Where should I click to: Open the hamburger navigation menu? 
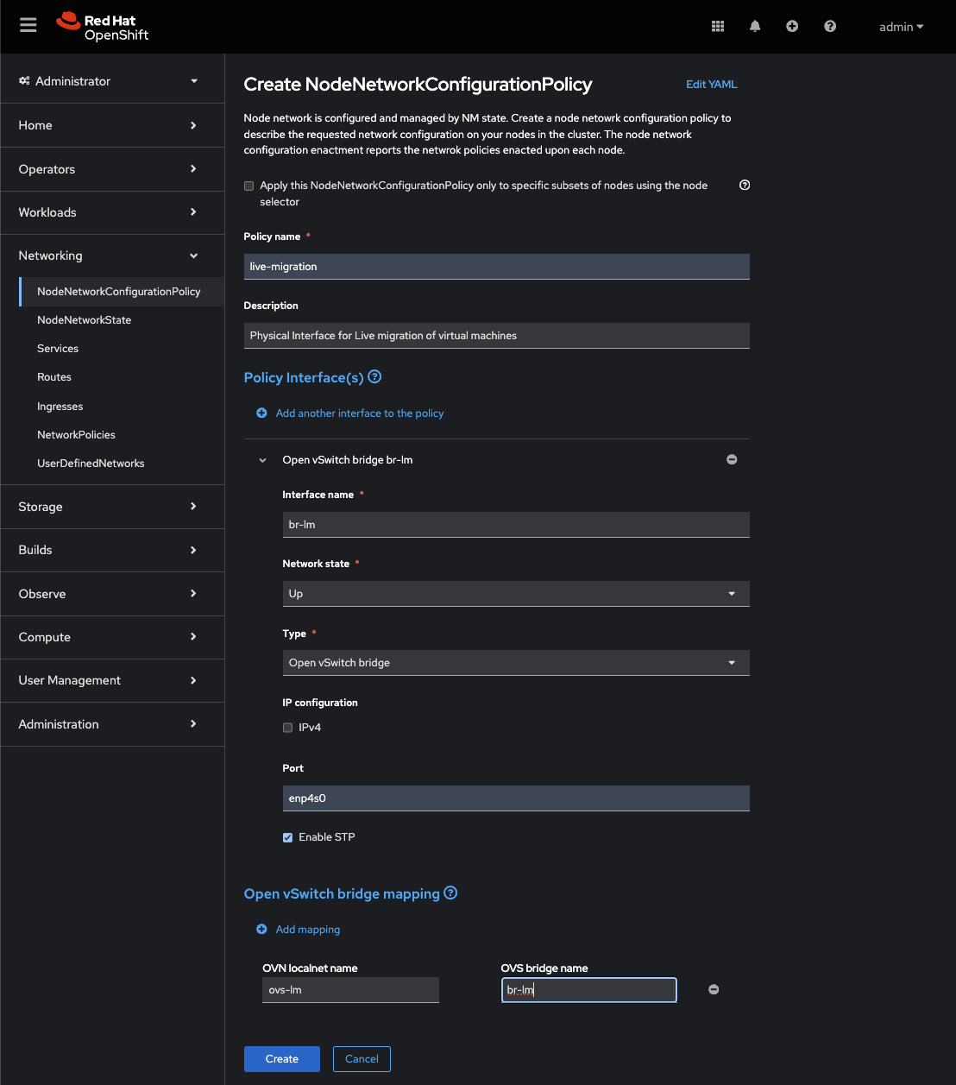(x=28, y=25)
